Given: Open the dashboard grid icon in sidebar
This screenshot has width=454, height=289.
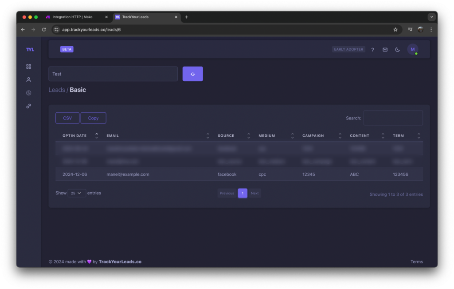Looking at the screenshot, I should coord(29,67).
